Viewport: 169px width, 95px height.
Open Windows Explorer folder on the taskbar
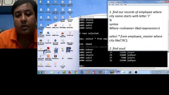pos(52,72)
